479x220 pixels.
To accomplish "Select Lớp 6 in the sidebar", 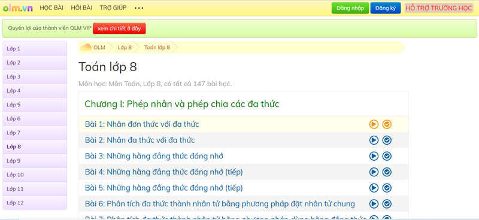I will [35, 119].
